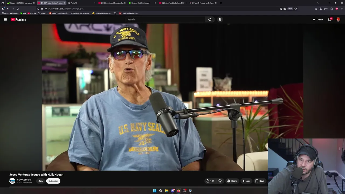Image resolution: width=345 pixels, height=194 pixels.
Task: Open Extract Acapellas bookmark
Action: click(102, 13)
